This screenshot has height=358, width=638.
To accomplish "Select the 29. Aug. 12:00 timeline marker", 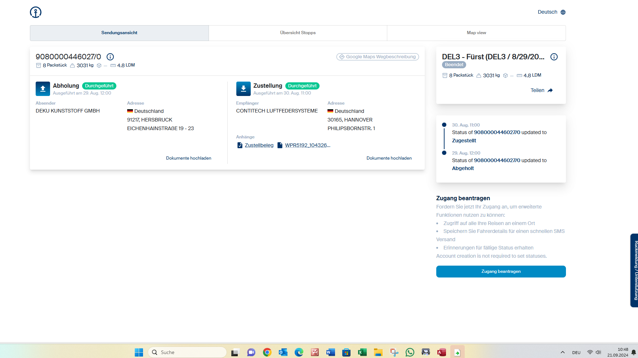I will (444, 153).
